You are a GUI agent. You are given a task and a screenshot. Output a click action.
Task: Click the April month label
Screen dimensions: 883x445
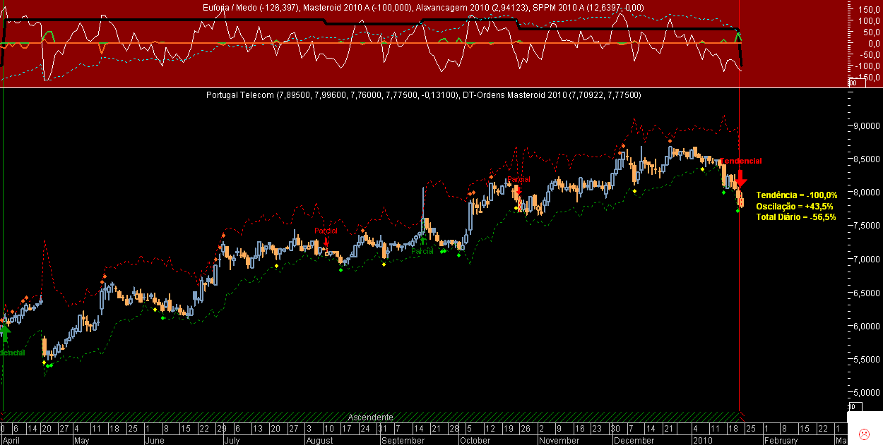[x=11, y=440]
